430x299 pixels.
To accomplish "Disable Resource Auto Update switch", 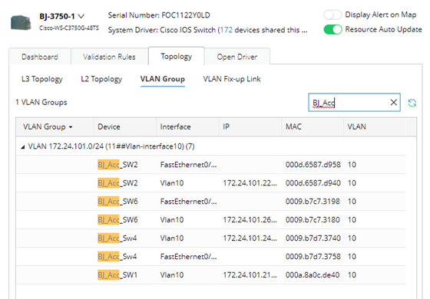I will point(332,30).
